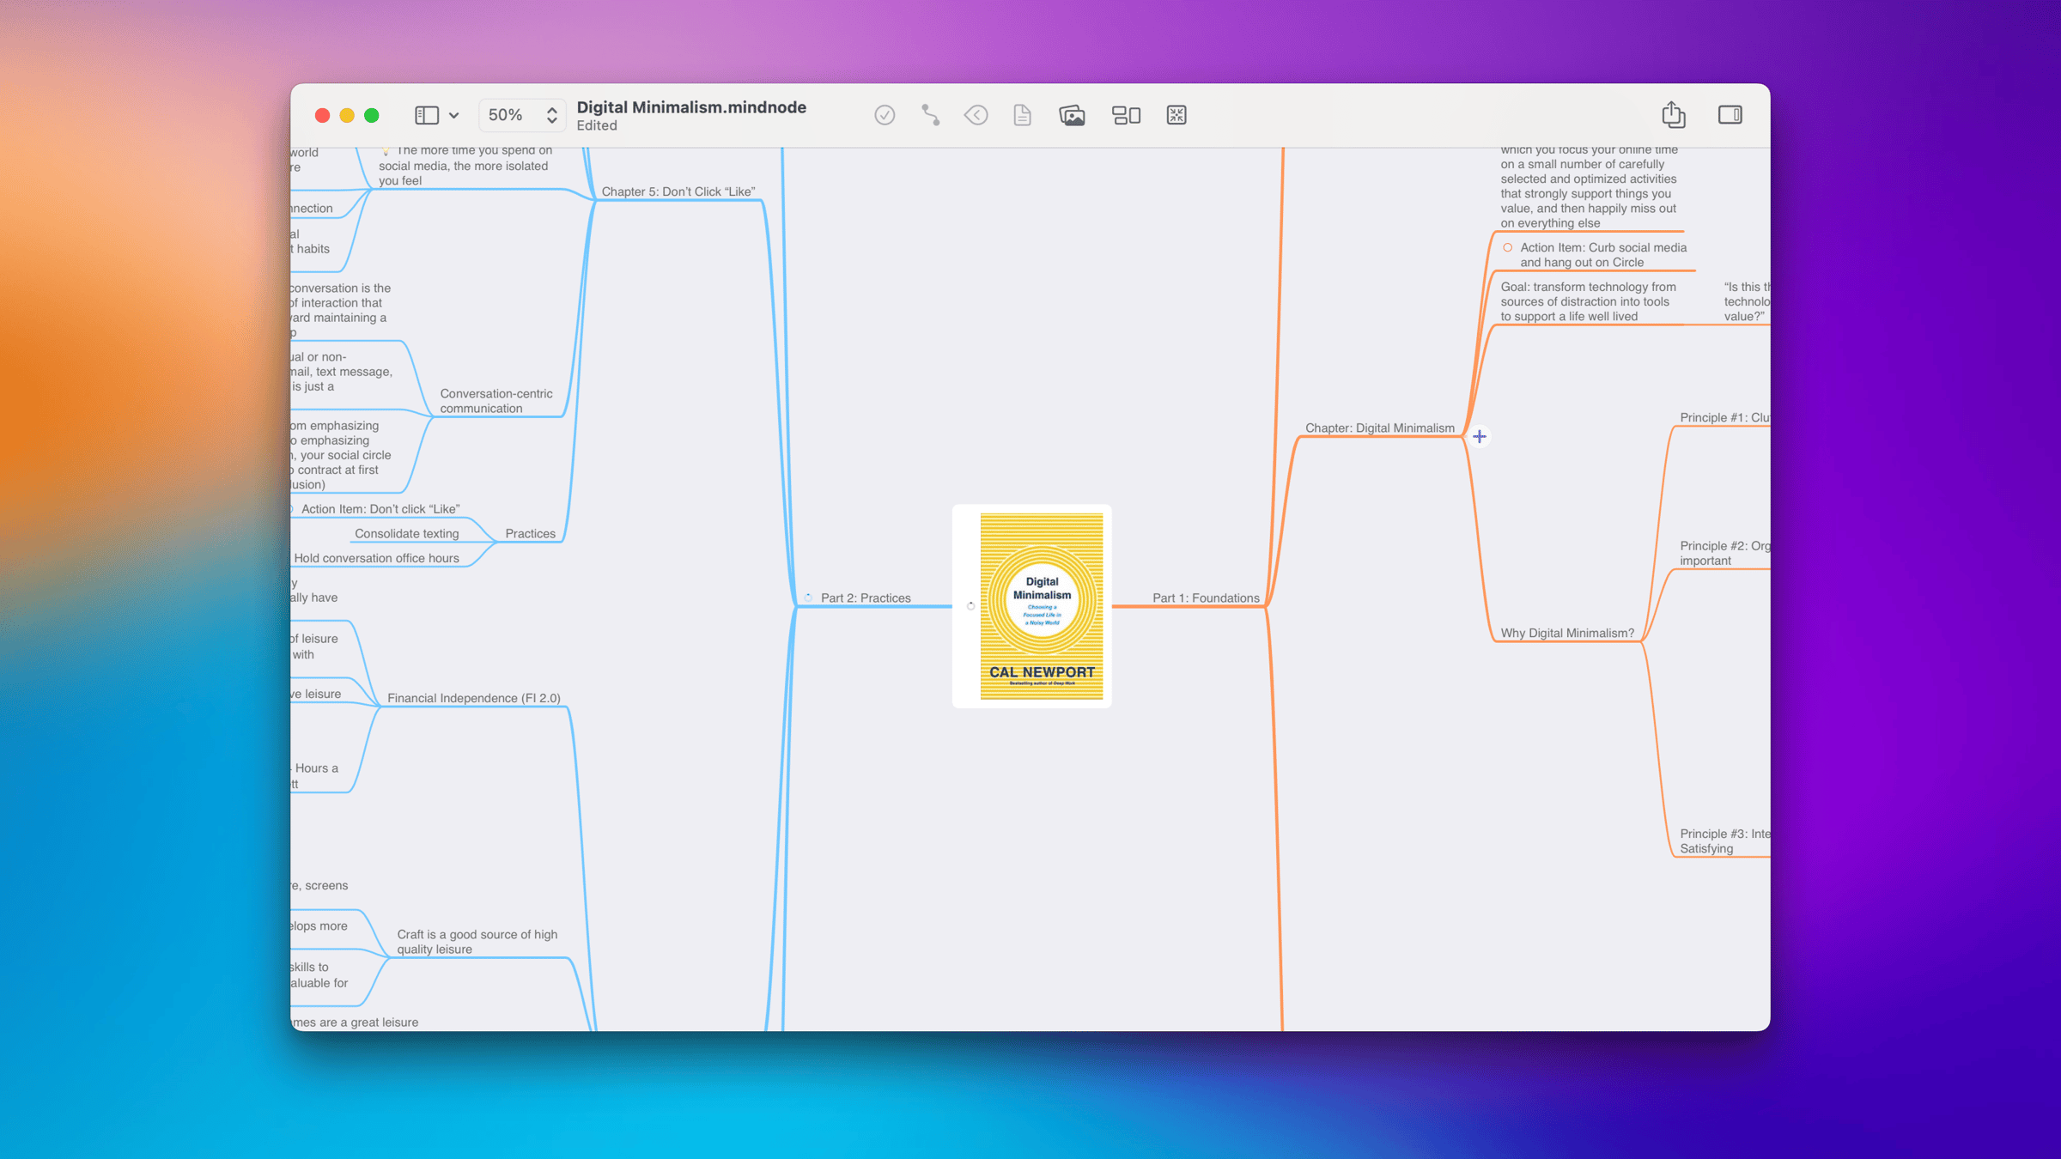The height and width of the screenshot is (1159, 2061).
Task: Select Conversation-centric communication node
Action: pos(496,401)
